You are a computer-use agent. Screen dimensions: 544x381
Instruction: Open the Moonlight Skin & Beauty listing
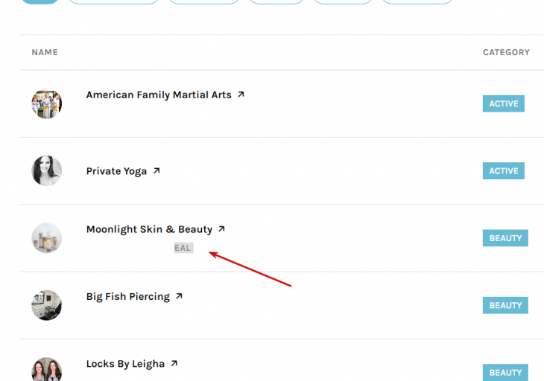tap(149, 229)
